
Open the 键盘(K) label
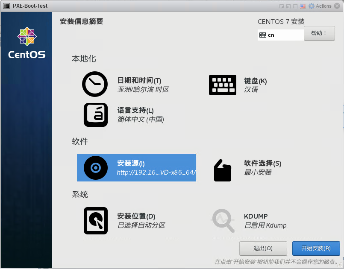[x=256, y=81]
